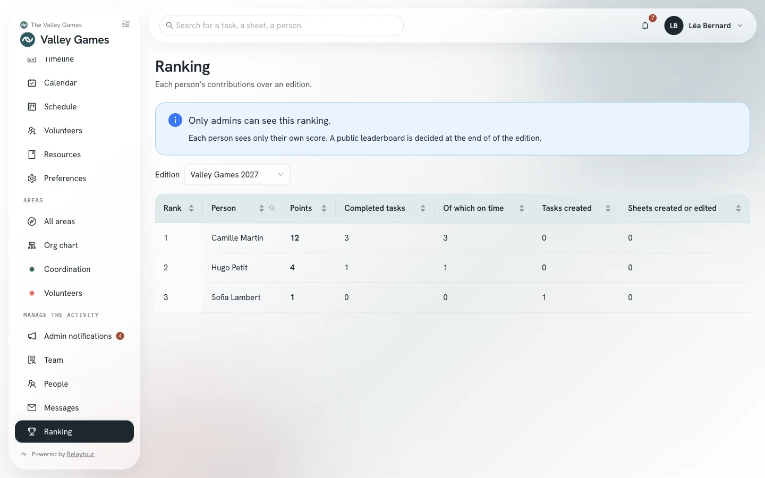Sort by Points column arrows
The width and height of the screenshot is (765, 478).
324,208
